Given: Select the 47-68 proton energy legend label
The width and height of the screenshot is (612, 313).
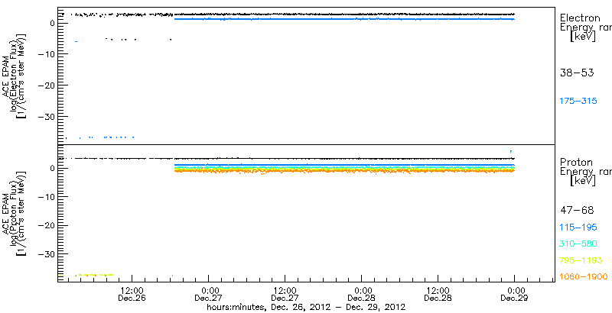Looking at the screenshot, I should click(x=577, y=211).
